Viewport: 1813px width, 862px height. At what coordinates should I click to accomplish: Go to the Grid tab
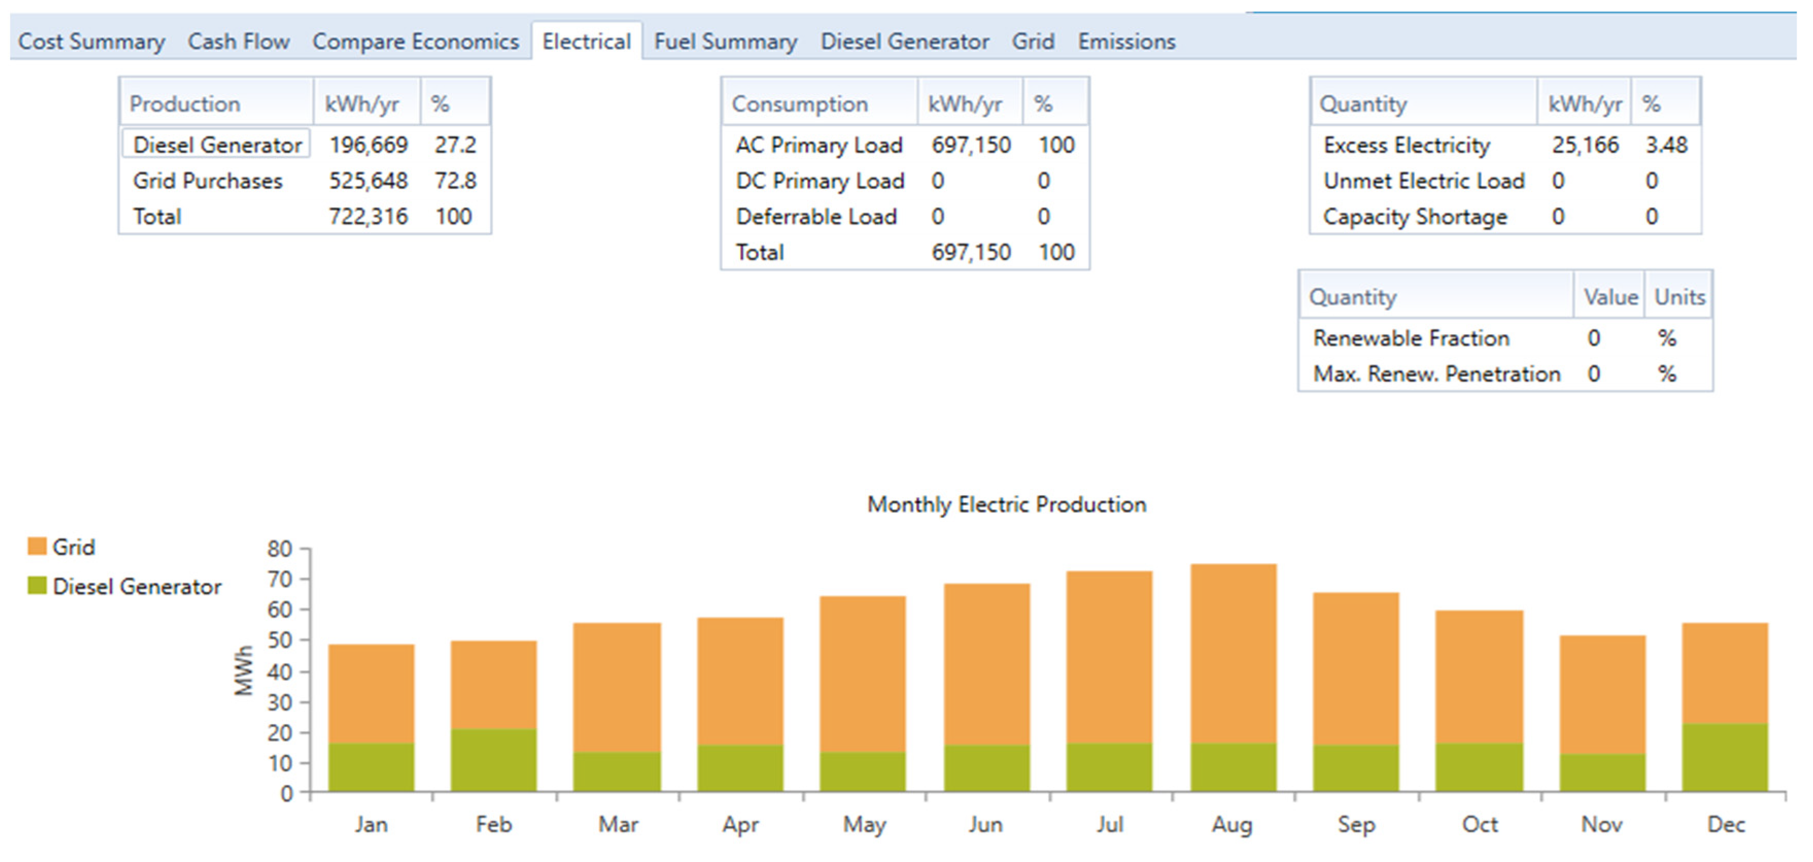coord(1033,42)
